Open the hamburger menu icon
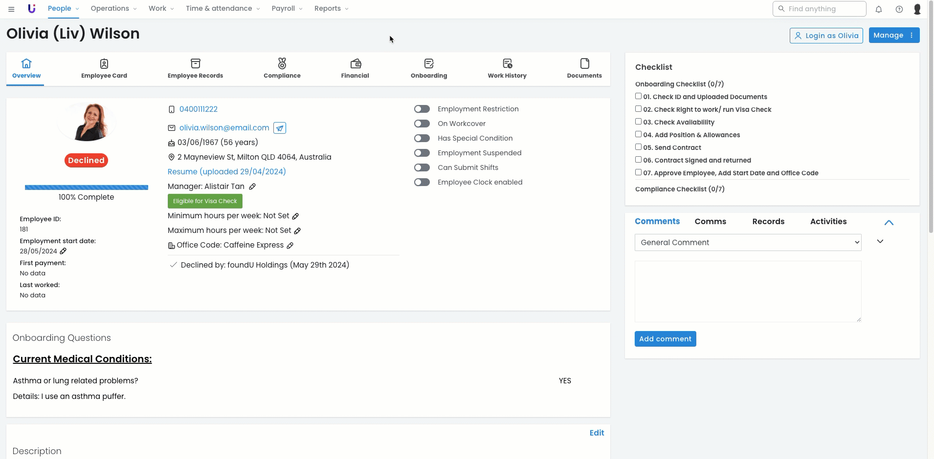 [x=11, y=9]
